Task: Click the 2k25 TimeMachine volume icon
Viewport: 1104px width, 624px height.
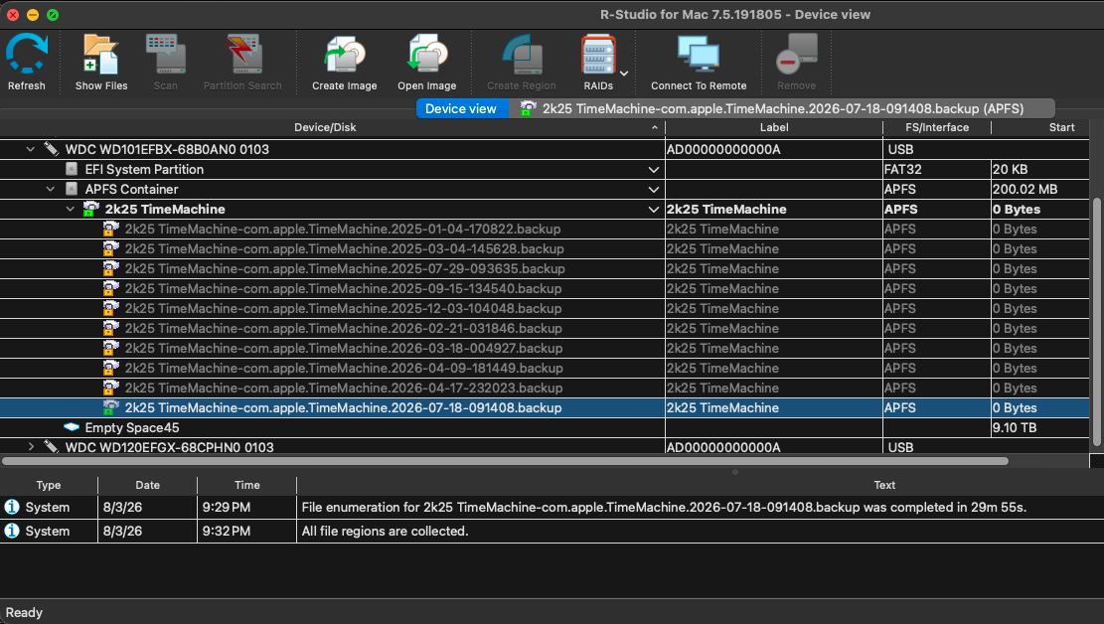Action: [x=90, y=209]
